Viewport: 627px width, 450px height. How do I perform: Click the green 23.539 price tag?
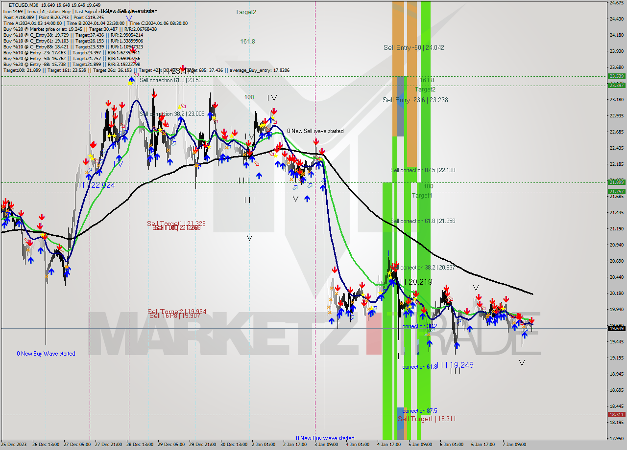point(616,76)
